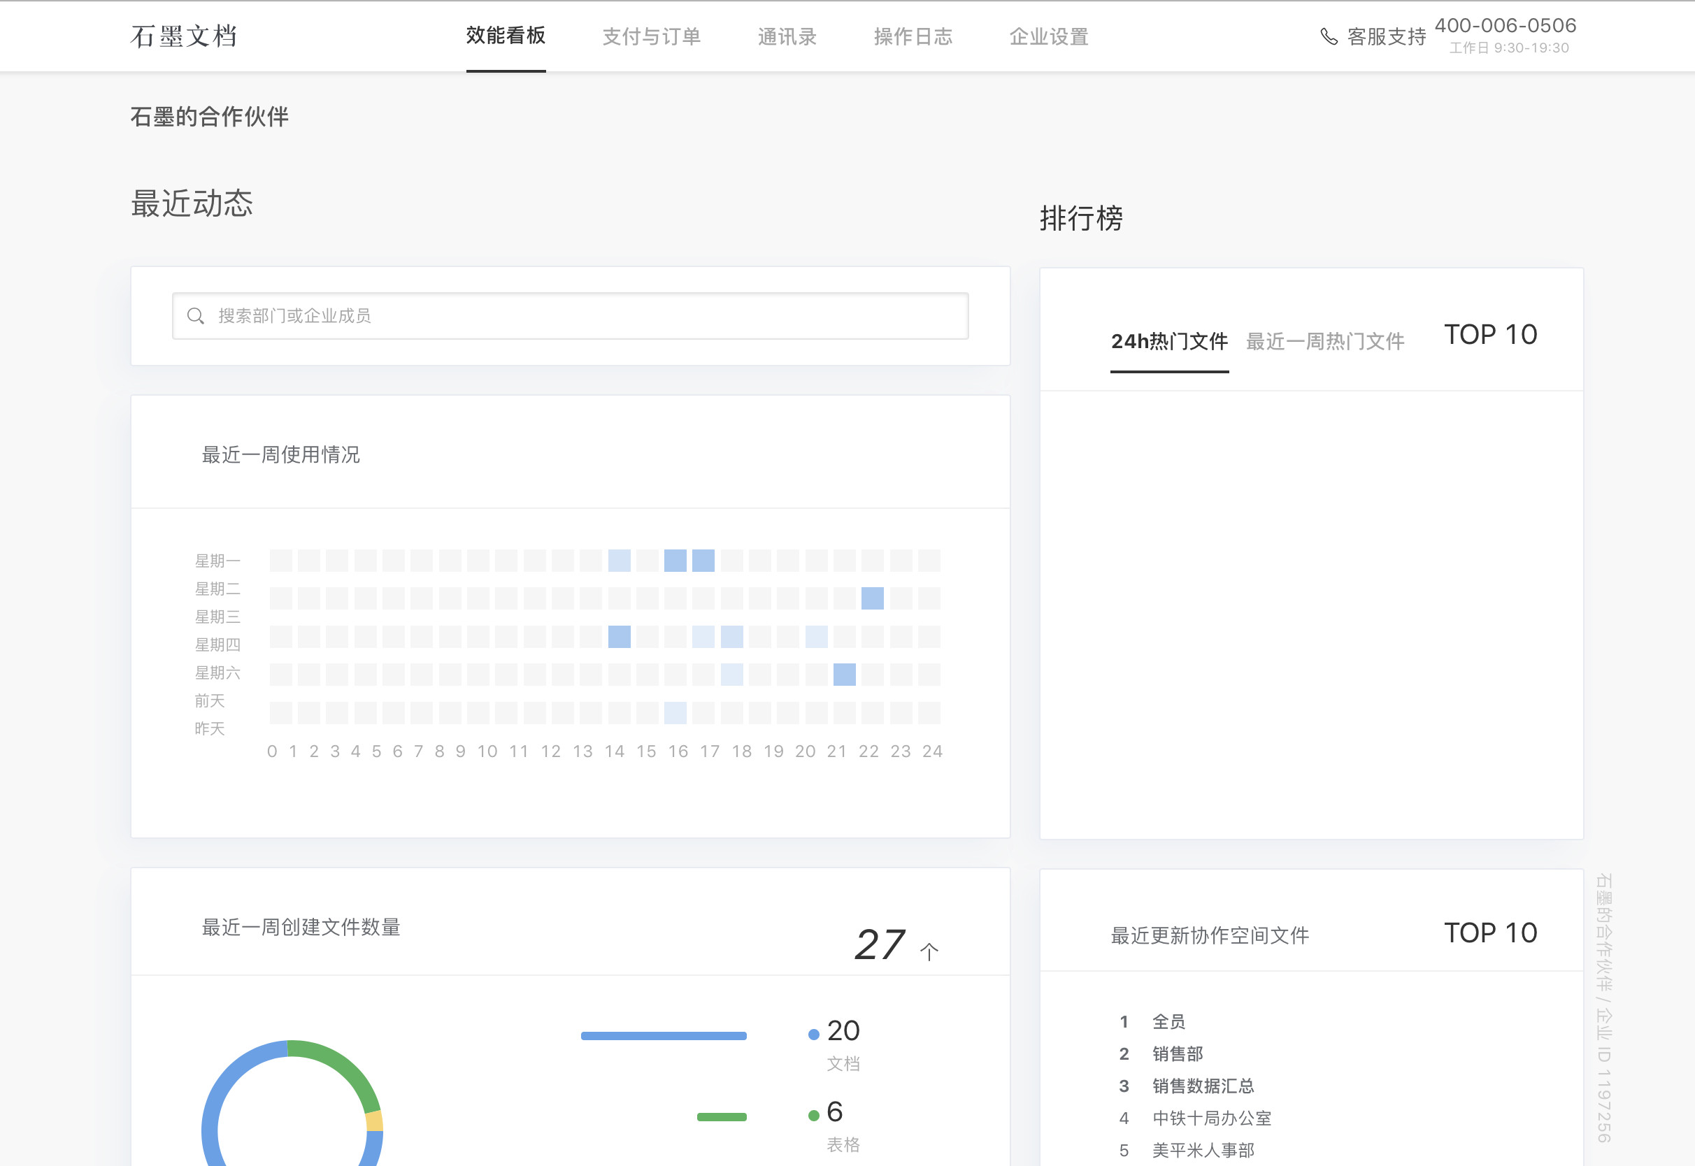The width and height of the screenshot is (1695, 1166).
Task: Click the 前天 row label
Action: coord(209,700)
